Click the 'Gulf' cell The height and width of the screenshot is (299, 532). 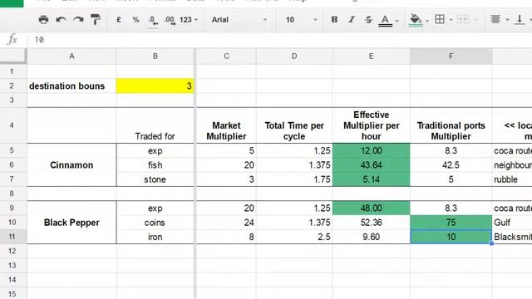pyautogui.click(x=512, y=223)
